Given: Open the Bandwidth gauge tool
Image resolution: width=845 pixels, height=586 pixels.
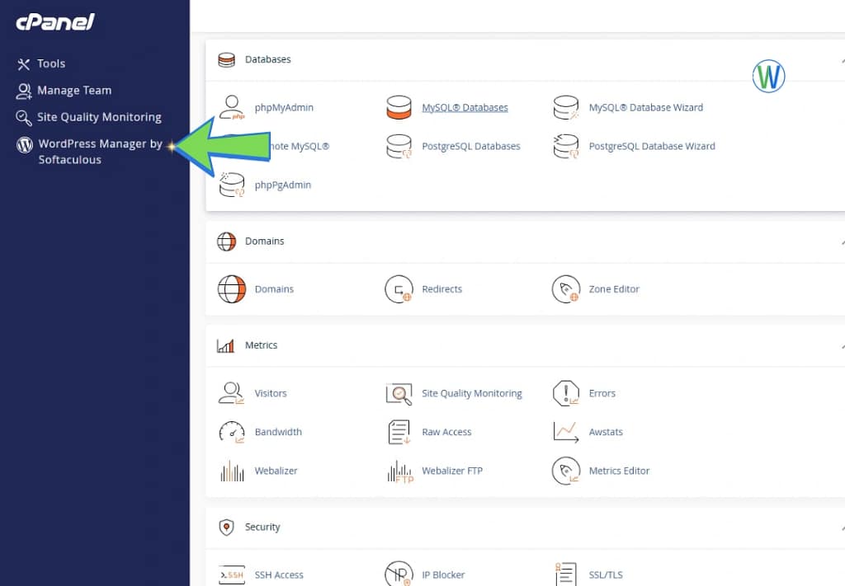Looking at the screenshot, I should (x=231, y=432).
